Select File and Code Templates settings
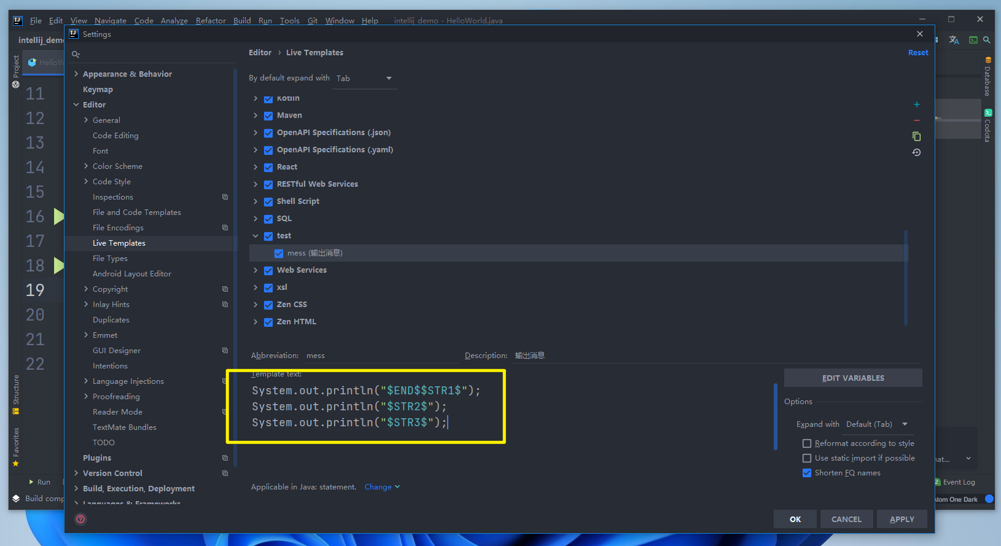This screenshot has width=1001, height=546. coord(137,213)
